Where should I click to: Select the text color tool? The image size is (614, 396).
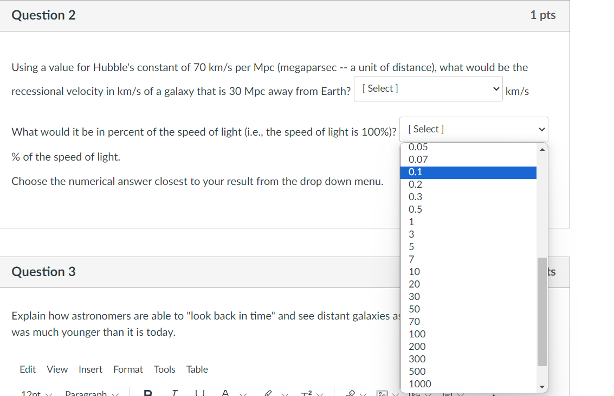tap(224, 393)
